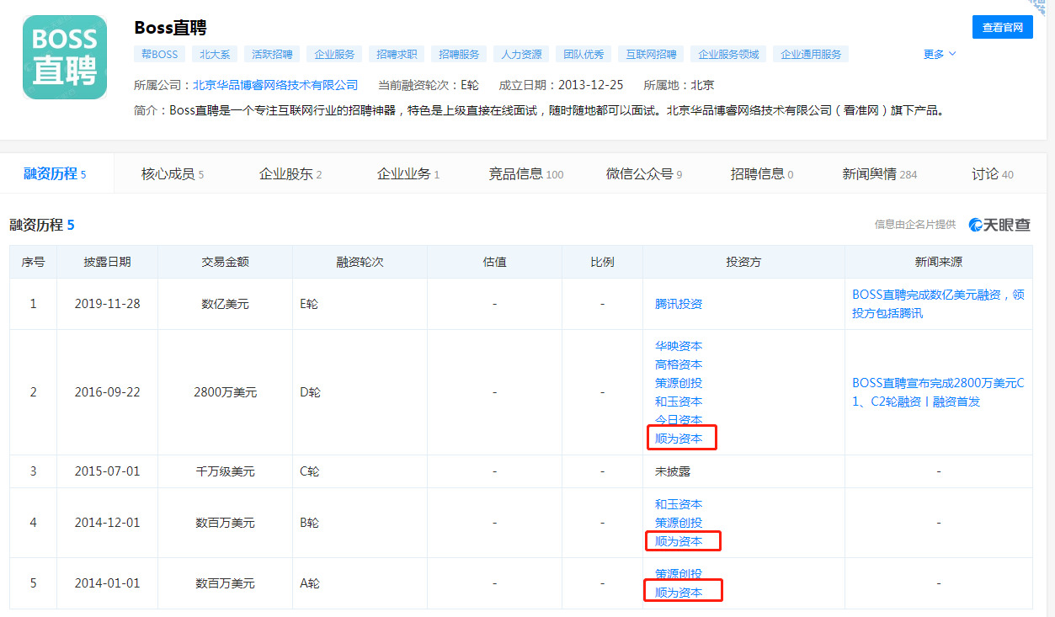
Task: Select date cell 2014-01-01
Action: 107,583
